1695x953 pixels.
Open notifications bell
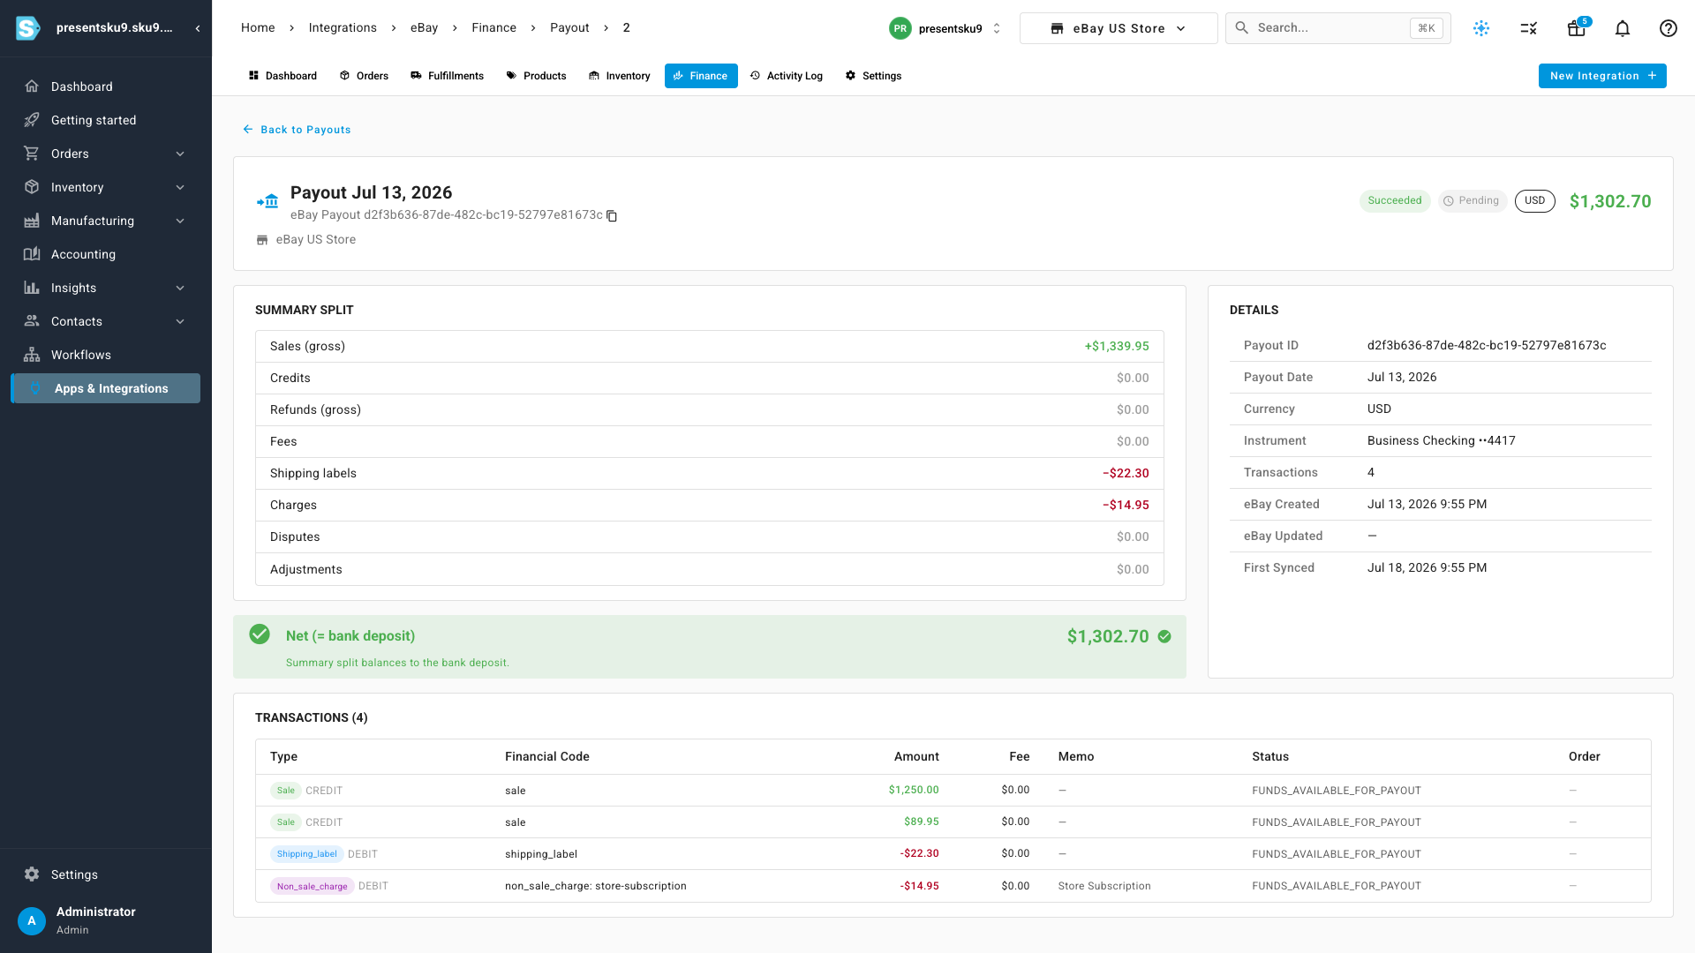1623,28
